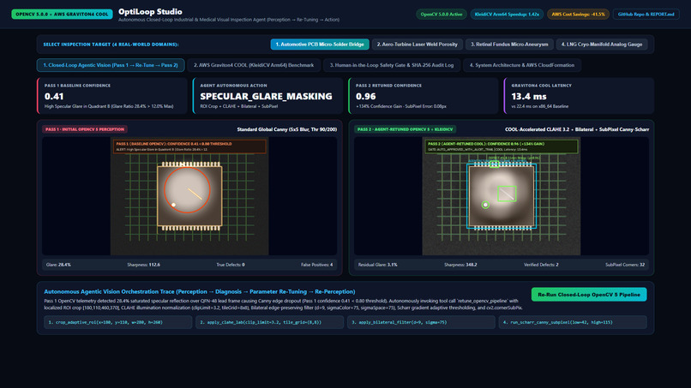Click apply_clahe_lab code step
Screen dimensions: 691x388
pos(270,322)
